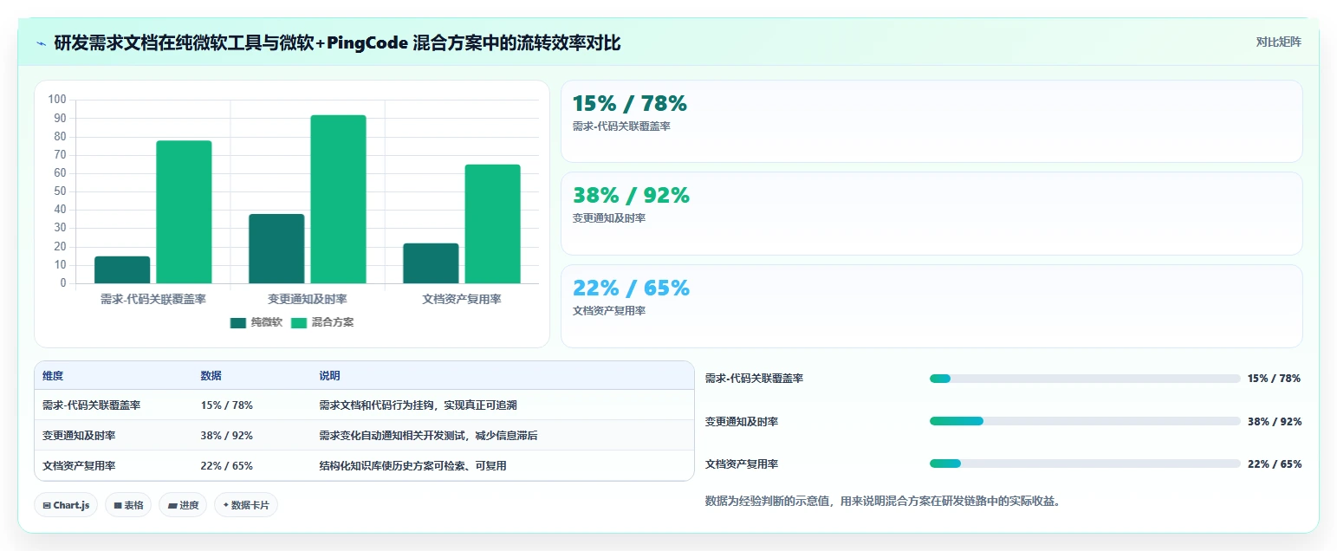Click the 纯微软 bar for 文档资产复用率

[x=431, y=263]
